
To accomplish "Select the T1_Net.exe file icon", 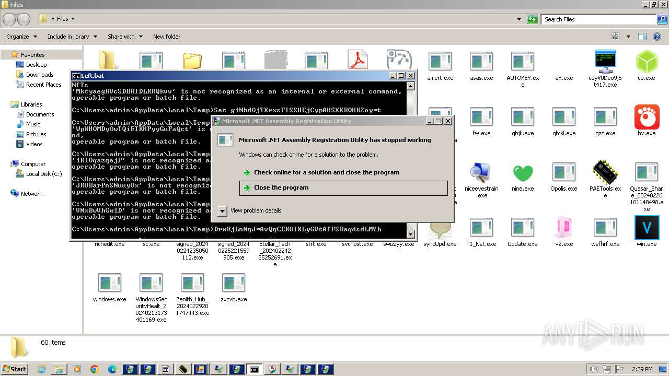I will 481,228.
